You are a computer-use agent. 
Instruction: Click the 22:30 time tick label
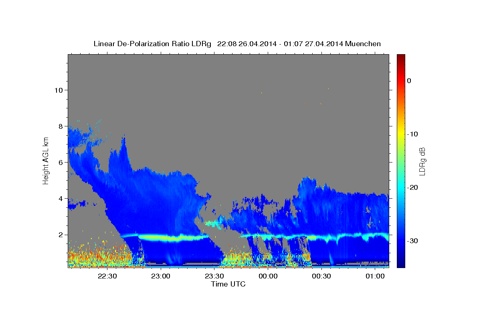tap(107, 276)
